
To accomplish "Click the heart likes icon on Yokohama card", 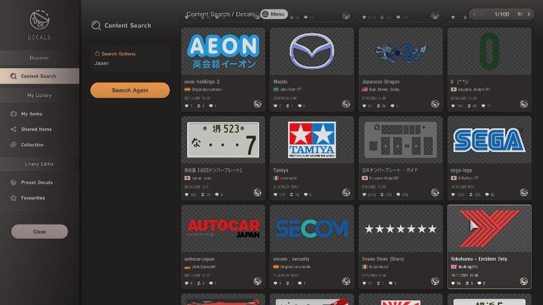I will pyautogui.click(x=453, y=283).
